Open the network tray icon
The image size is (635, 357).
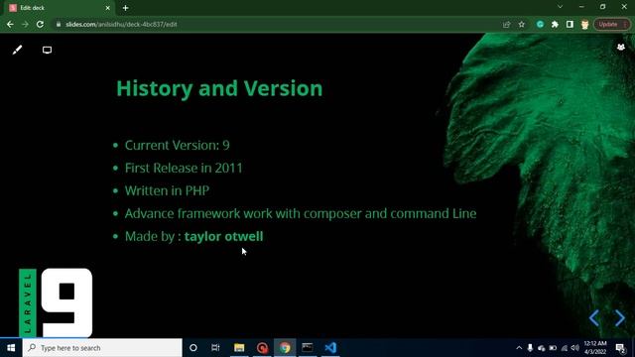click(x=565, y=348)
